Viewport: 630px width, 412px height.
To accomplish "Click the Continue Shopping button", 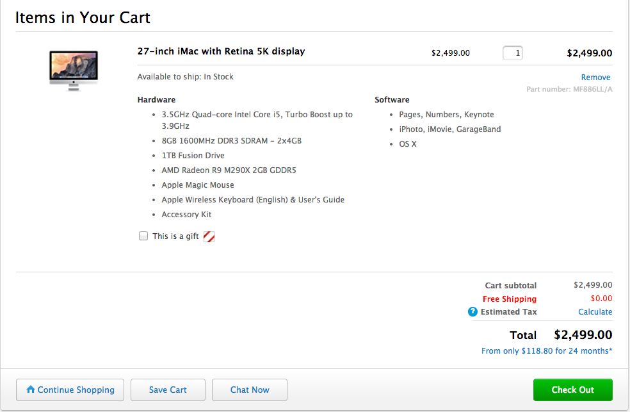I will pos(70,390).
